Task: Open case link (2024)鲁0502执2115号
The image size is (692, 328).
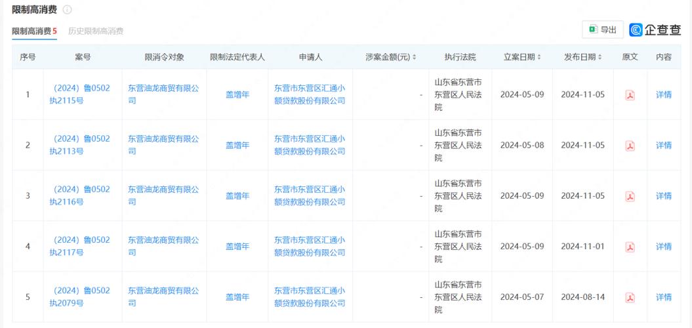Action: pyautogui.click(x=80, y=94)
